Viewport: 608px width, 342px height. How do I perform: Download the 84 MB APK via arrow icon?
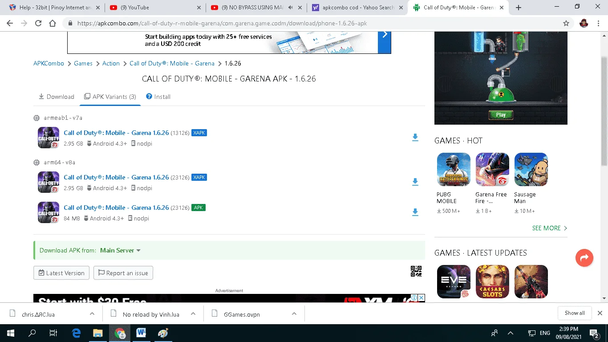tap(415, 212)
